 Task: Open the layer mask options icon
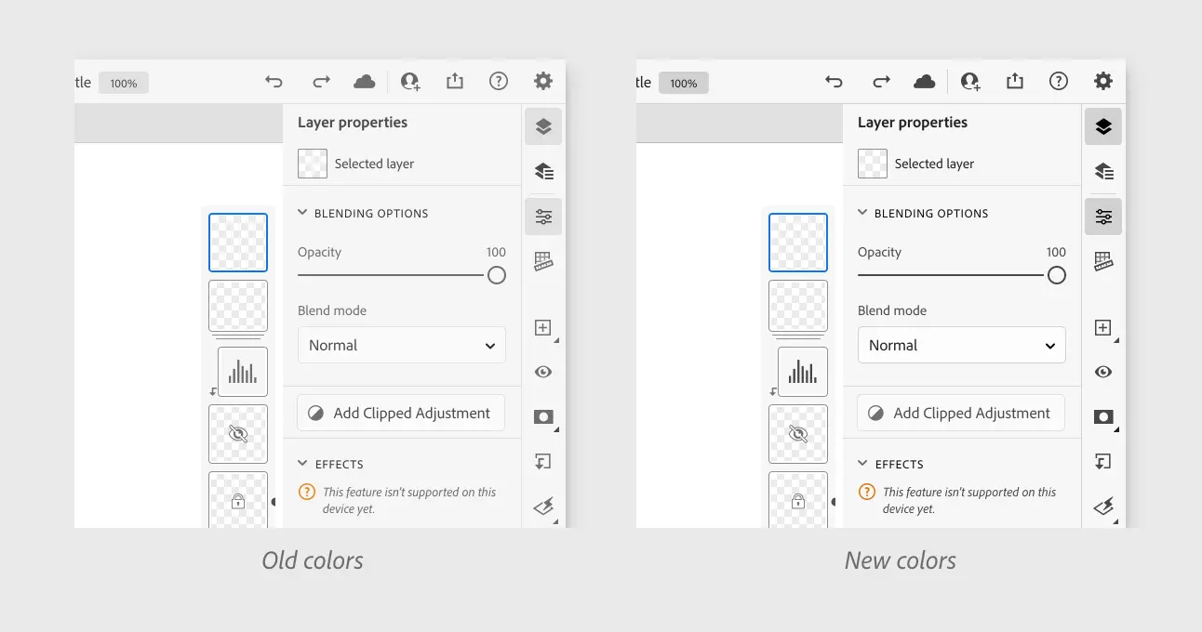coord(543,416)
